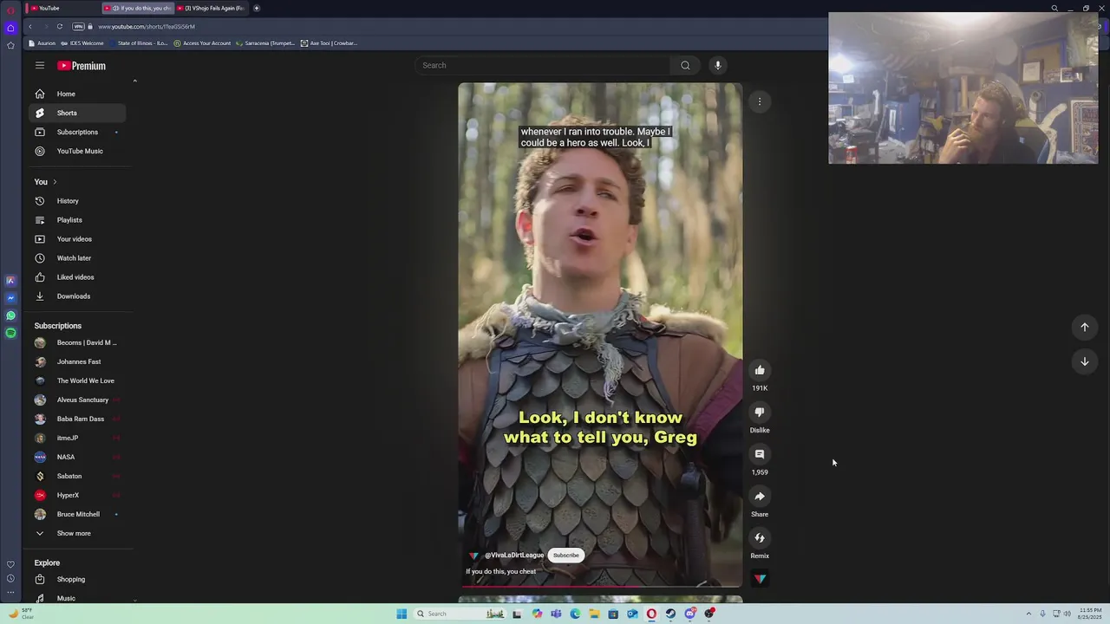The width and height of the screenshot is (1110, 624).
Task: Open the IDES Welcome bookmark
Action: click(82, 43)
